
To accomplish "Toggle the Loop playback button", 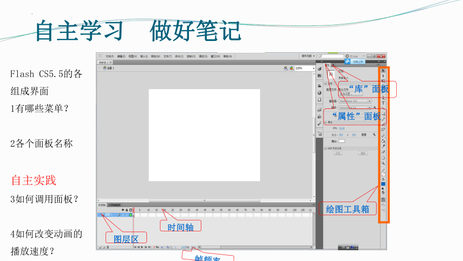I will pyautogui.click(x=157, y=247).
